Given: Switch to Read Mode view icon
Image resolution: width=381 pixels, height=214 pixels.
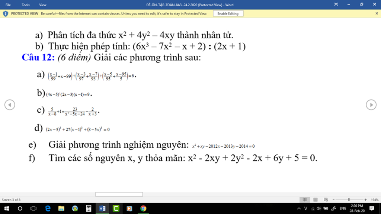Looking at the screenshot, I should point(304,199).
